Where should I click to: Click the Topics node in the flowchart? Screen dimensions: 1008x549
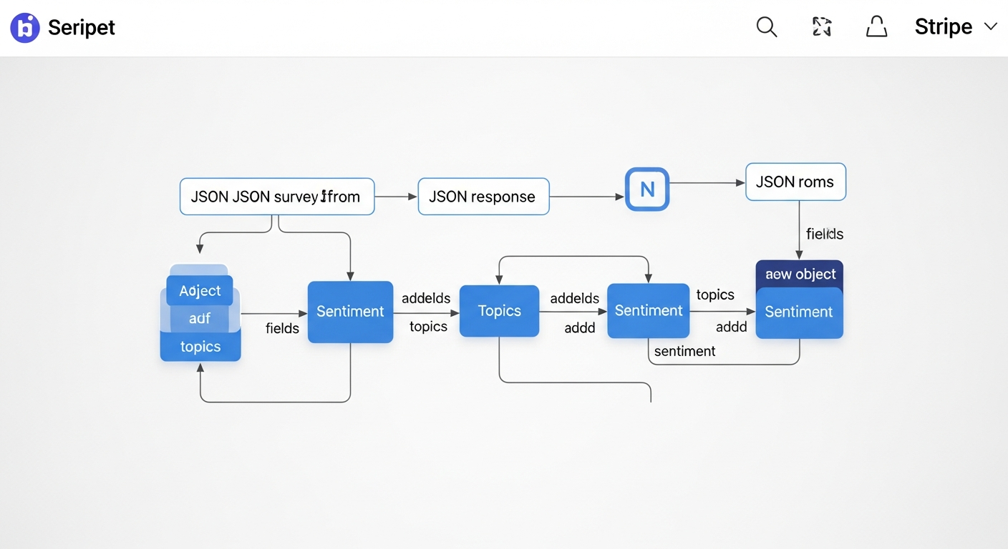pos(499,311)
